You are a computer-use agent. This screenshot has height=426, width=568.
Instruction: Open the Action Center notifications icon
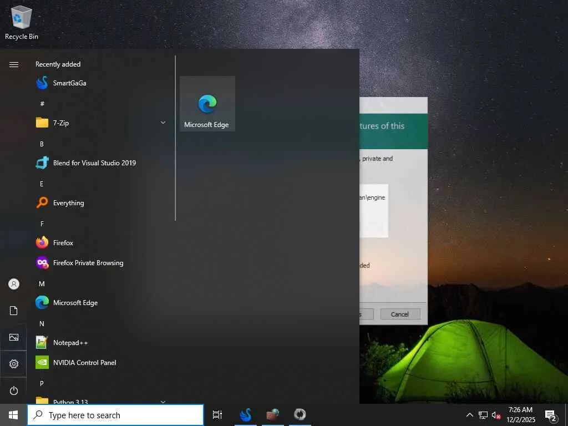click(x=551, y=415)
